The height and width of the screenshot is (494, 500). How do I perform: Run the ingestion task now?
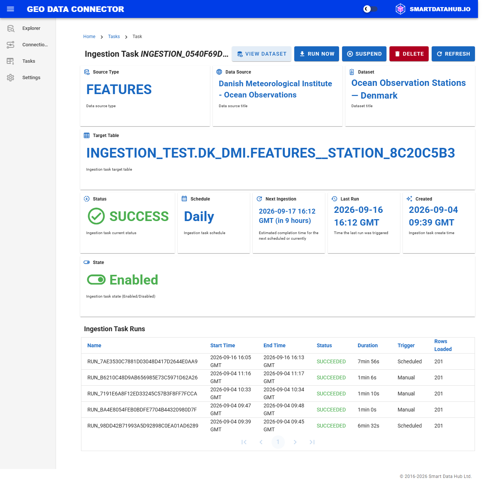[317, 54]
